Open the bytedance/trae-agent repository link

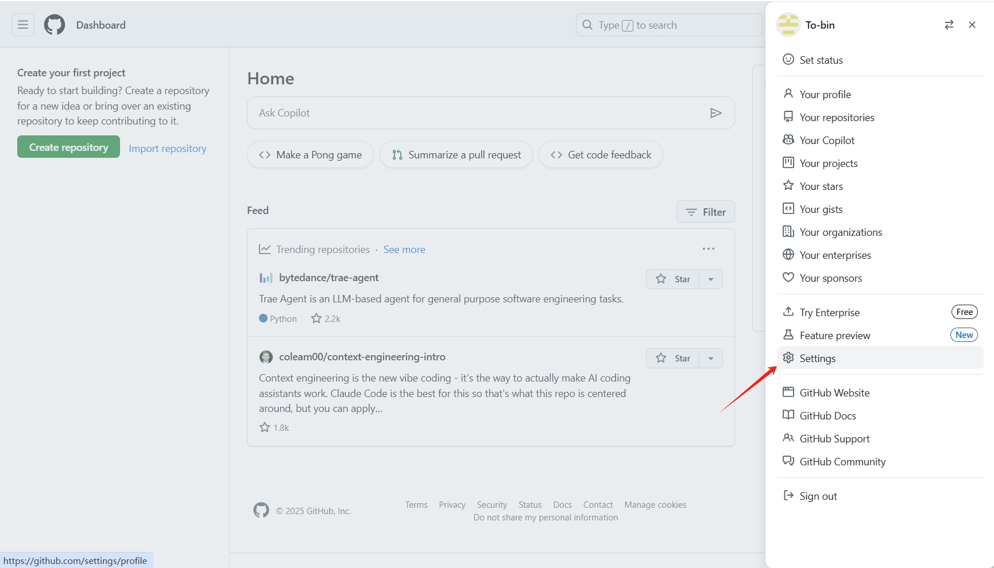329,278
